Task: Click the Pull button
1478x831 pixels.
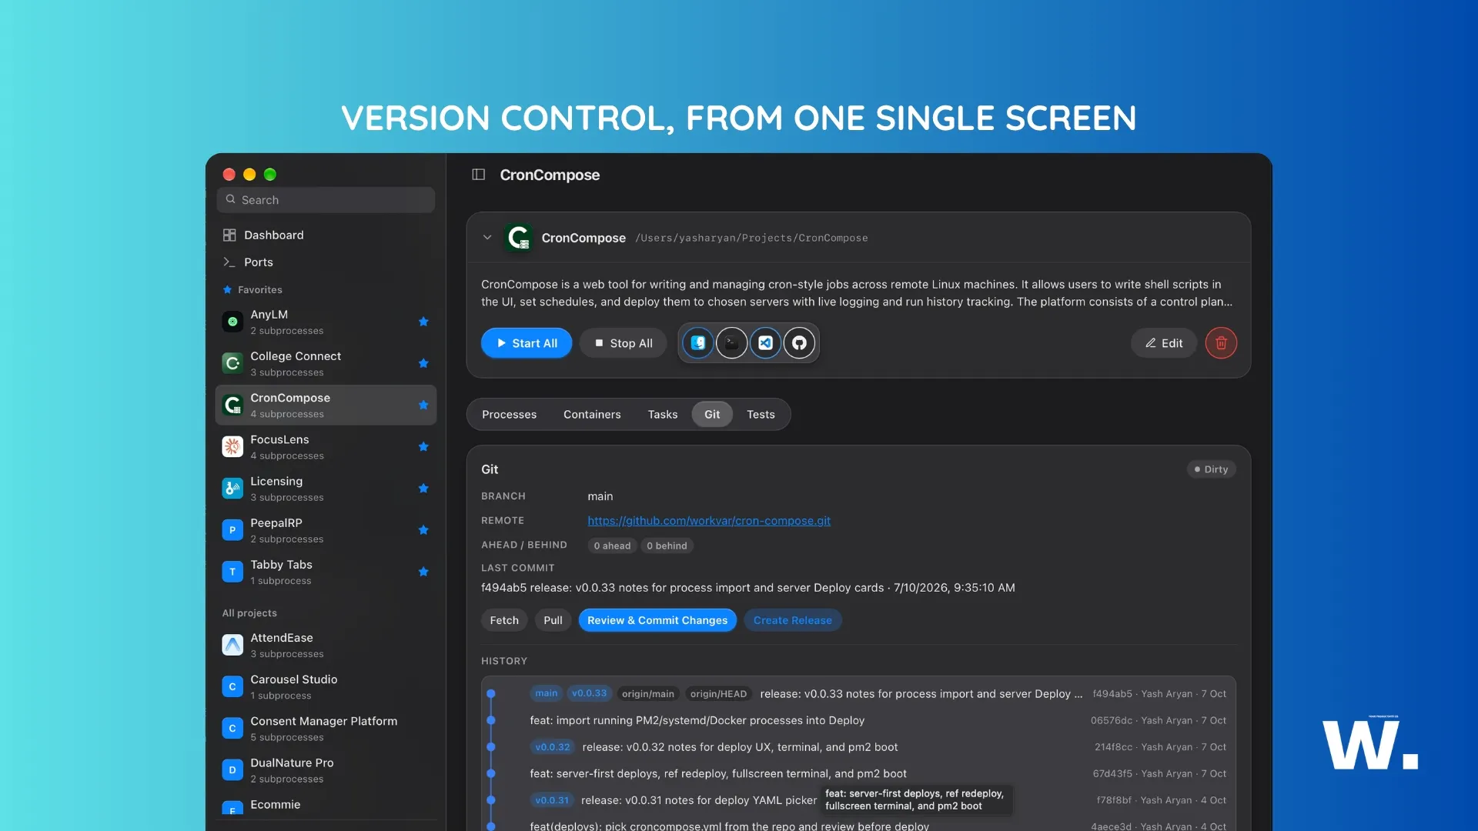Action: coord(553,620)
